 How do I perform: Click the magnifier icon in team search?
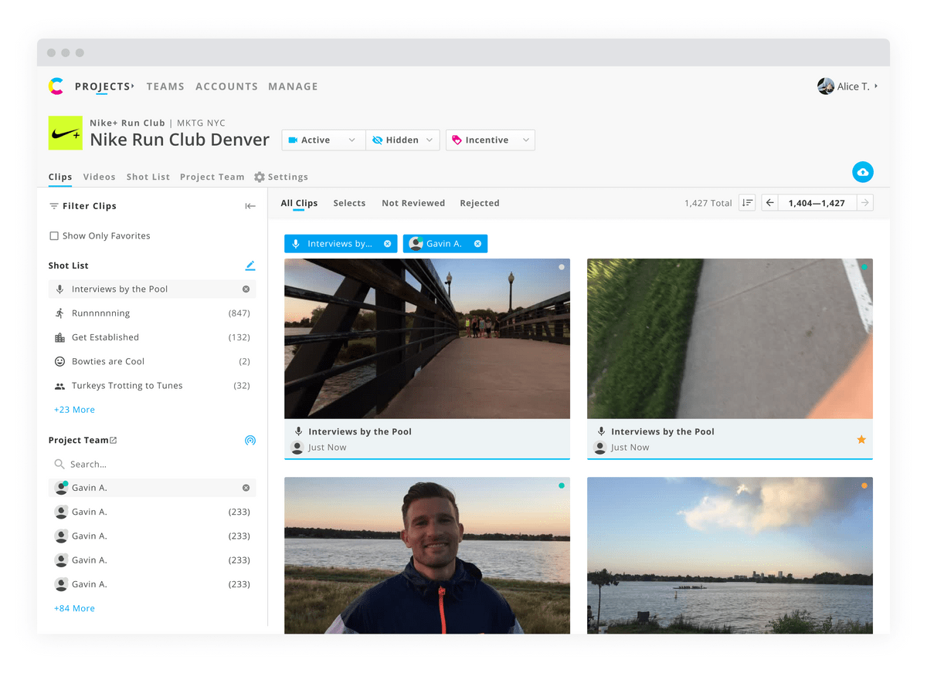(59, 465)
